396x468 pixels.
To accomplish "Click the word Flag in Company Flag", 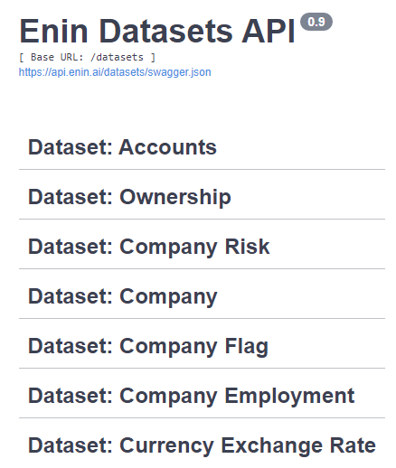I will [247, 346].
